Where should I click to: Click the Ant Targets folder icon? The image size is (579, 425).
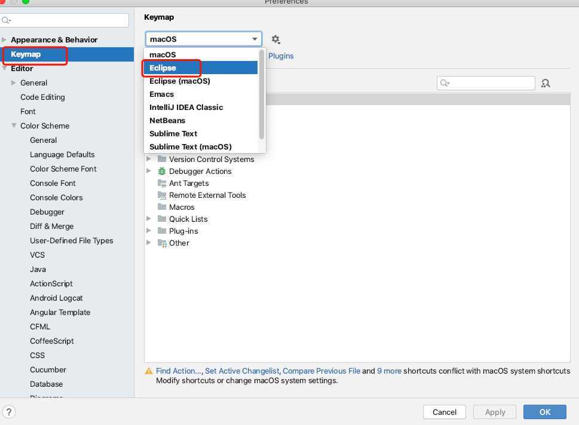click(162, 183)
